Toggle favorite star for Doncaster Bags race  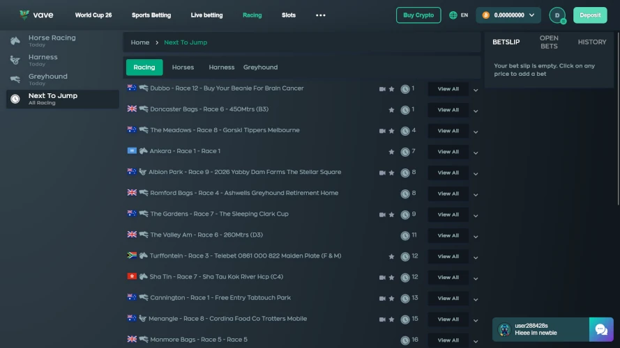click(391, 110)
